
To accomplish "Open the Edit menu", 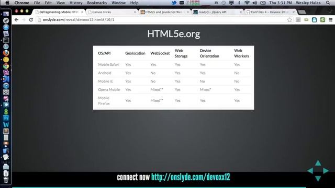I will tap(48, 3).
